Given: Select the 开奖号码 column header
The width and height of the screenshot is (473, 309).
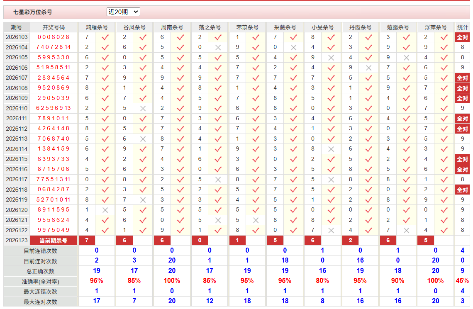Looking at the screenshot, I should click(x=54, y=27).
